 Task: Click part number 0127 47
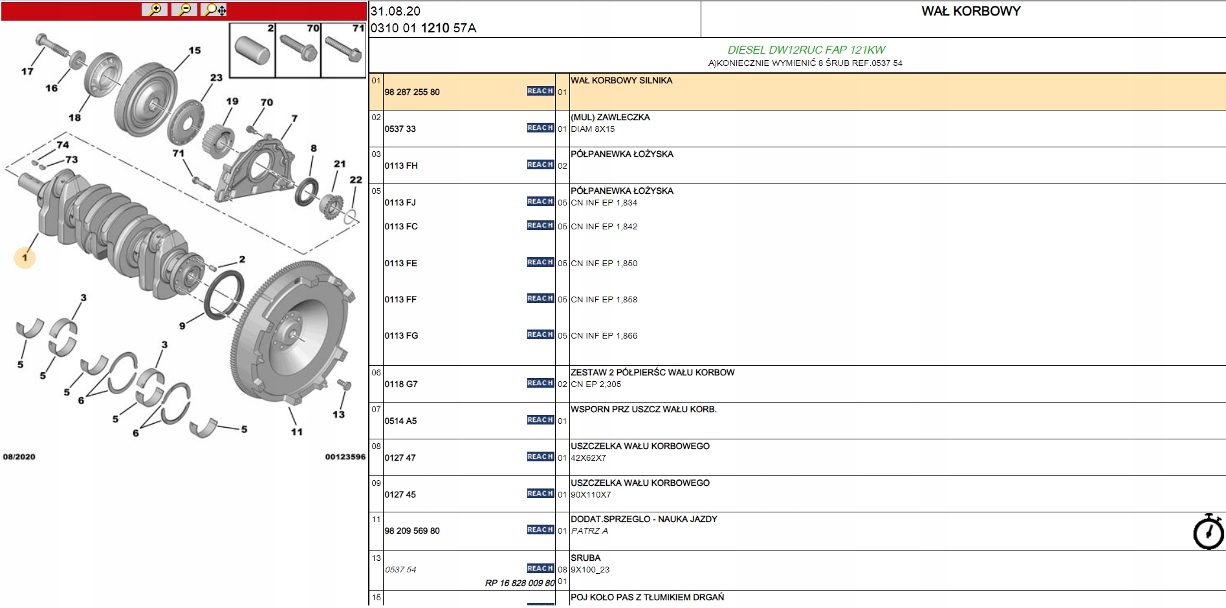click(400, 458)
